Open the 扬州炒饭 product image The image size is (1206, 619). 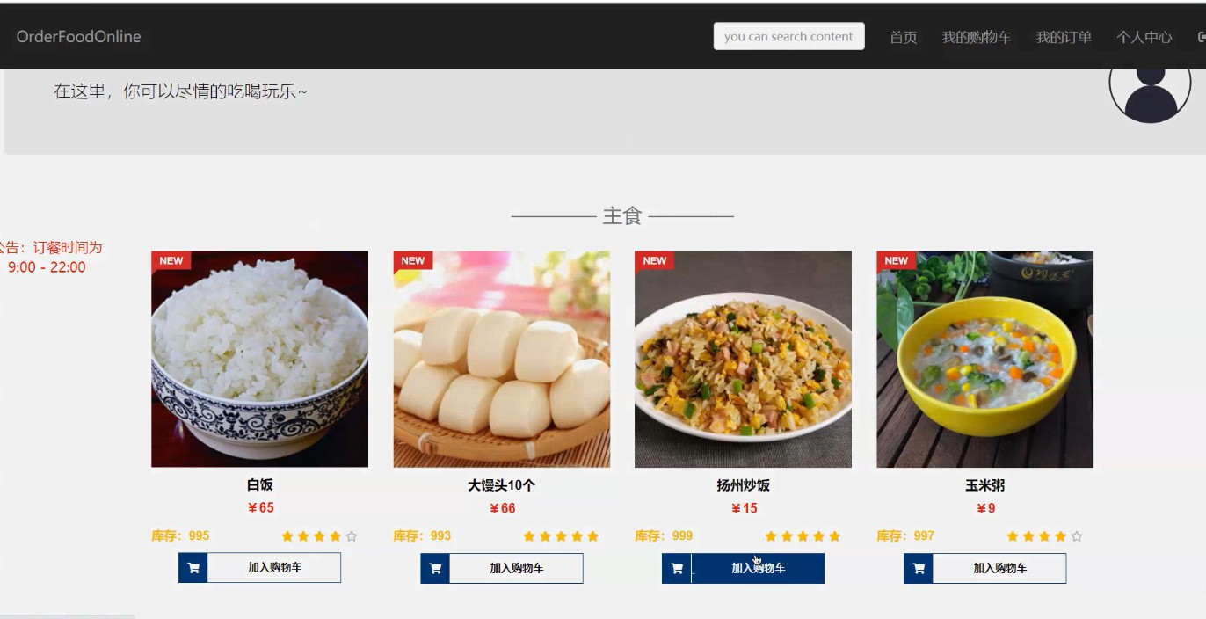tap(743, 359)
